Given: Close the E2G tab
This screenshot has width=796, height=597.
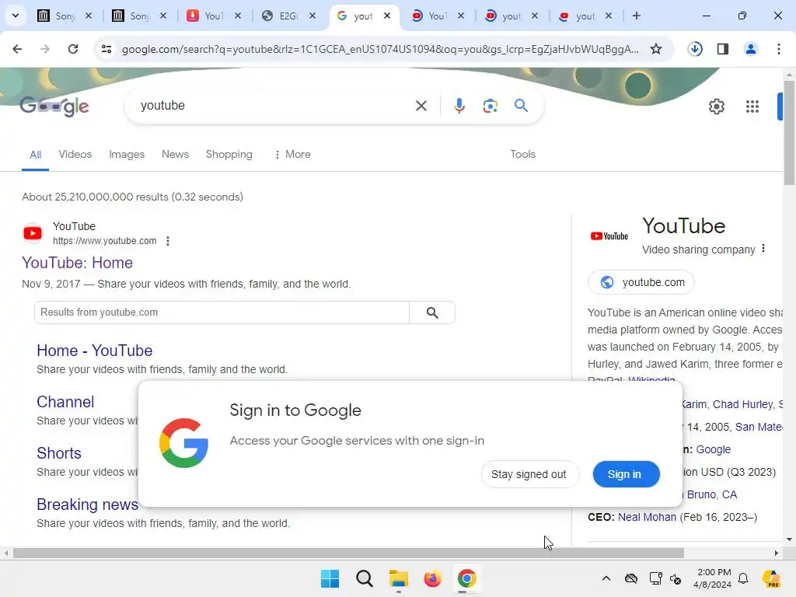Looking at the screenshot, I should coord(312,16).
